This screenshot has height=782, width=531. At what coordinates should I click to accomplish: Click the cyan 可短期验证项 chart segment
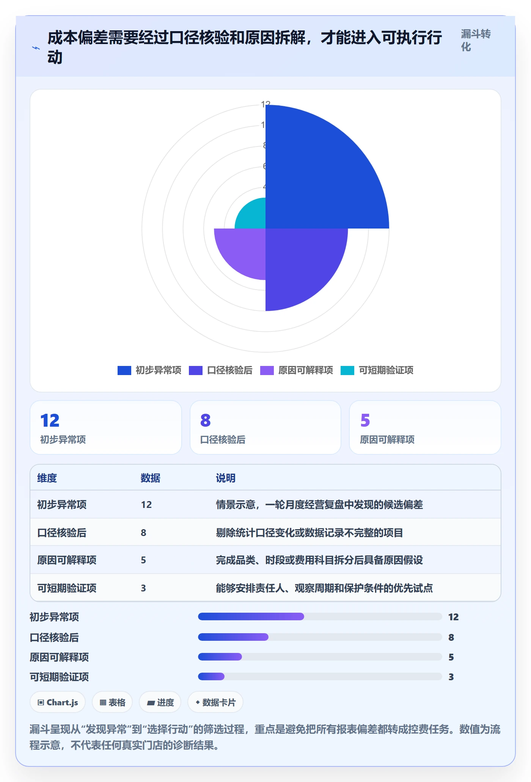point(253,216)
